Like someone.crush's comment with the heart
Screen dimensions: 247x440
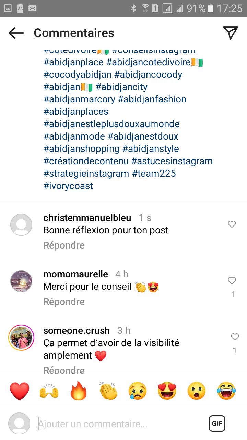coord(235,337)
